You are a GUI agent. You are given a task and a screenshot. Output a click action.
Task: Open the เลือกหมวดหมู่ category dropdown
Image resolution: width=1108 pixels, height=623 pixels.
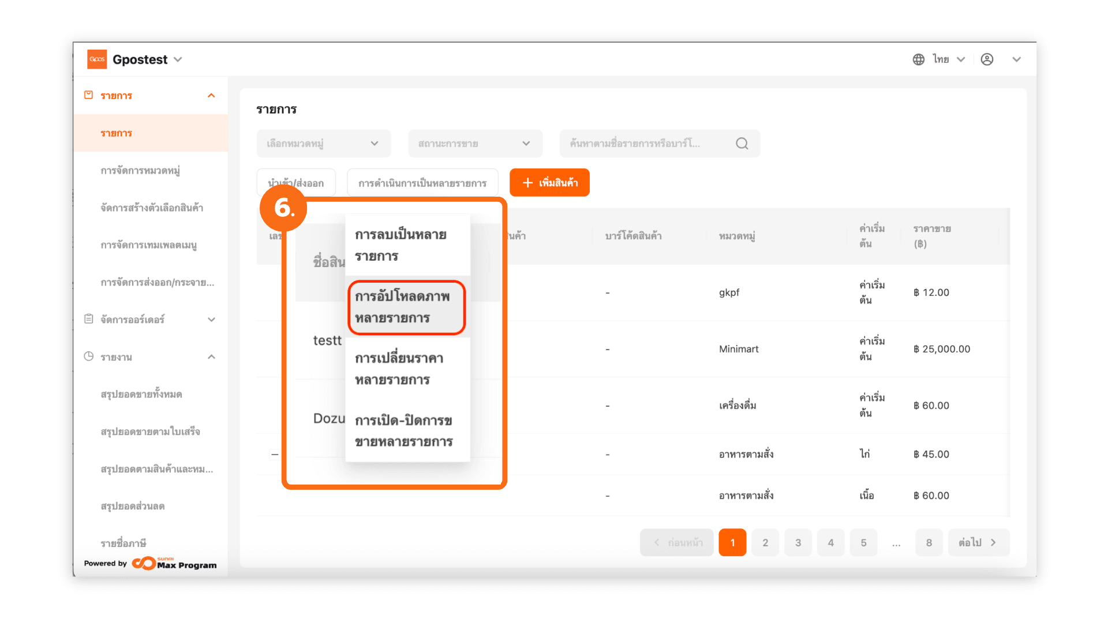click(x=323, y=144)
